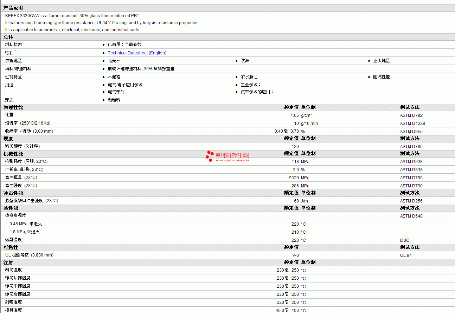Select the 悬壁梁缺口冲击强度 (23°C) label
This screenshot has width=455, height=313.
tap(32, 201)
